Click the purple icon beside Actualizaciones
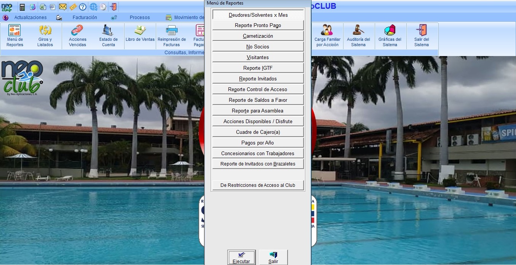516x265 pixels. [5, 18]
